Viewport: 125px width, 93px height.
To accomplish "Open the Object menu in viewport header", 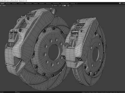I will 4,6.
